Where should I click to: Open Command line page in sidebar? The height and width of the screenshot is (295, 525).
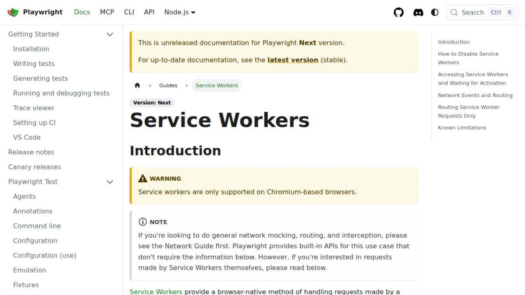coord(37,226)
